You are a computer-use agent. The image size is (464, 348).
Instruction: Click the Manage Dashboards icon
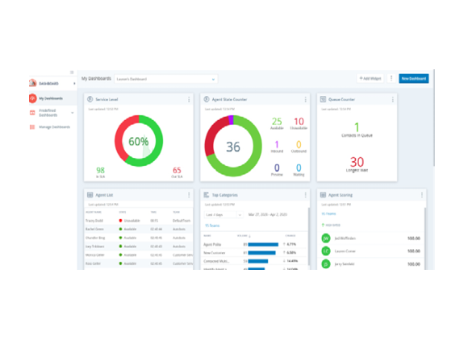tap(32, 127)
